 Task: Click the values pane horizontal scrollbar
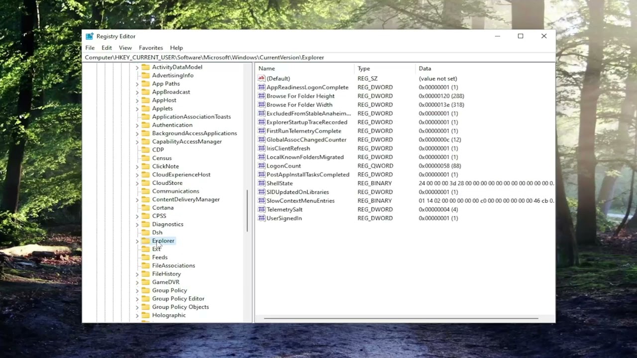(x=401, y=318)
